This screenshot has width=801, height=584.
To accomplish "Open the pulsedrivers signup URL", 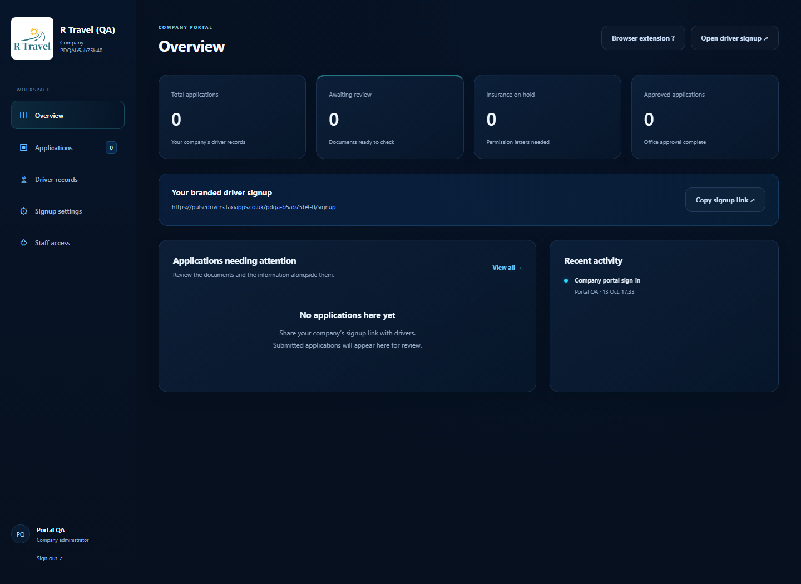I will click(x=254, y=207).
